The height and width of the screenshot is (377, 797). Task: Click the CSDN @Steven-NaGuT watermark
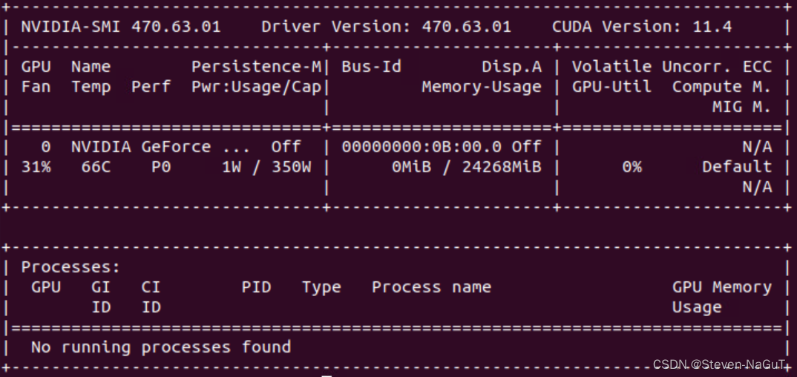719,364
